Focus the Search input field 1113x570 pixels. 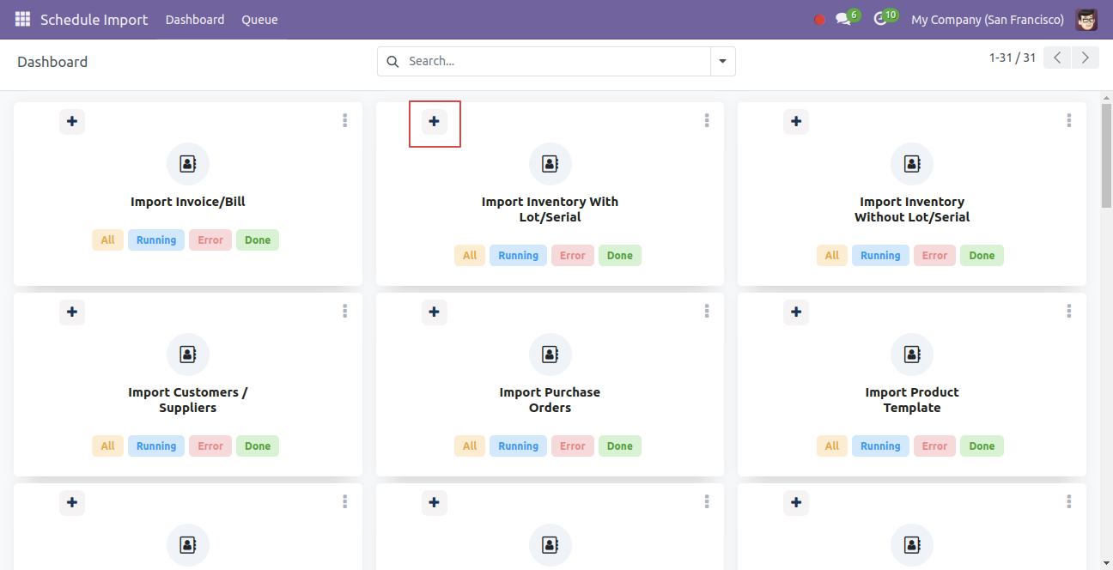(556, 61)
